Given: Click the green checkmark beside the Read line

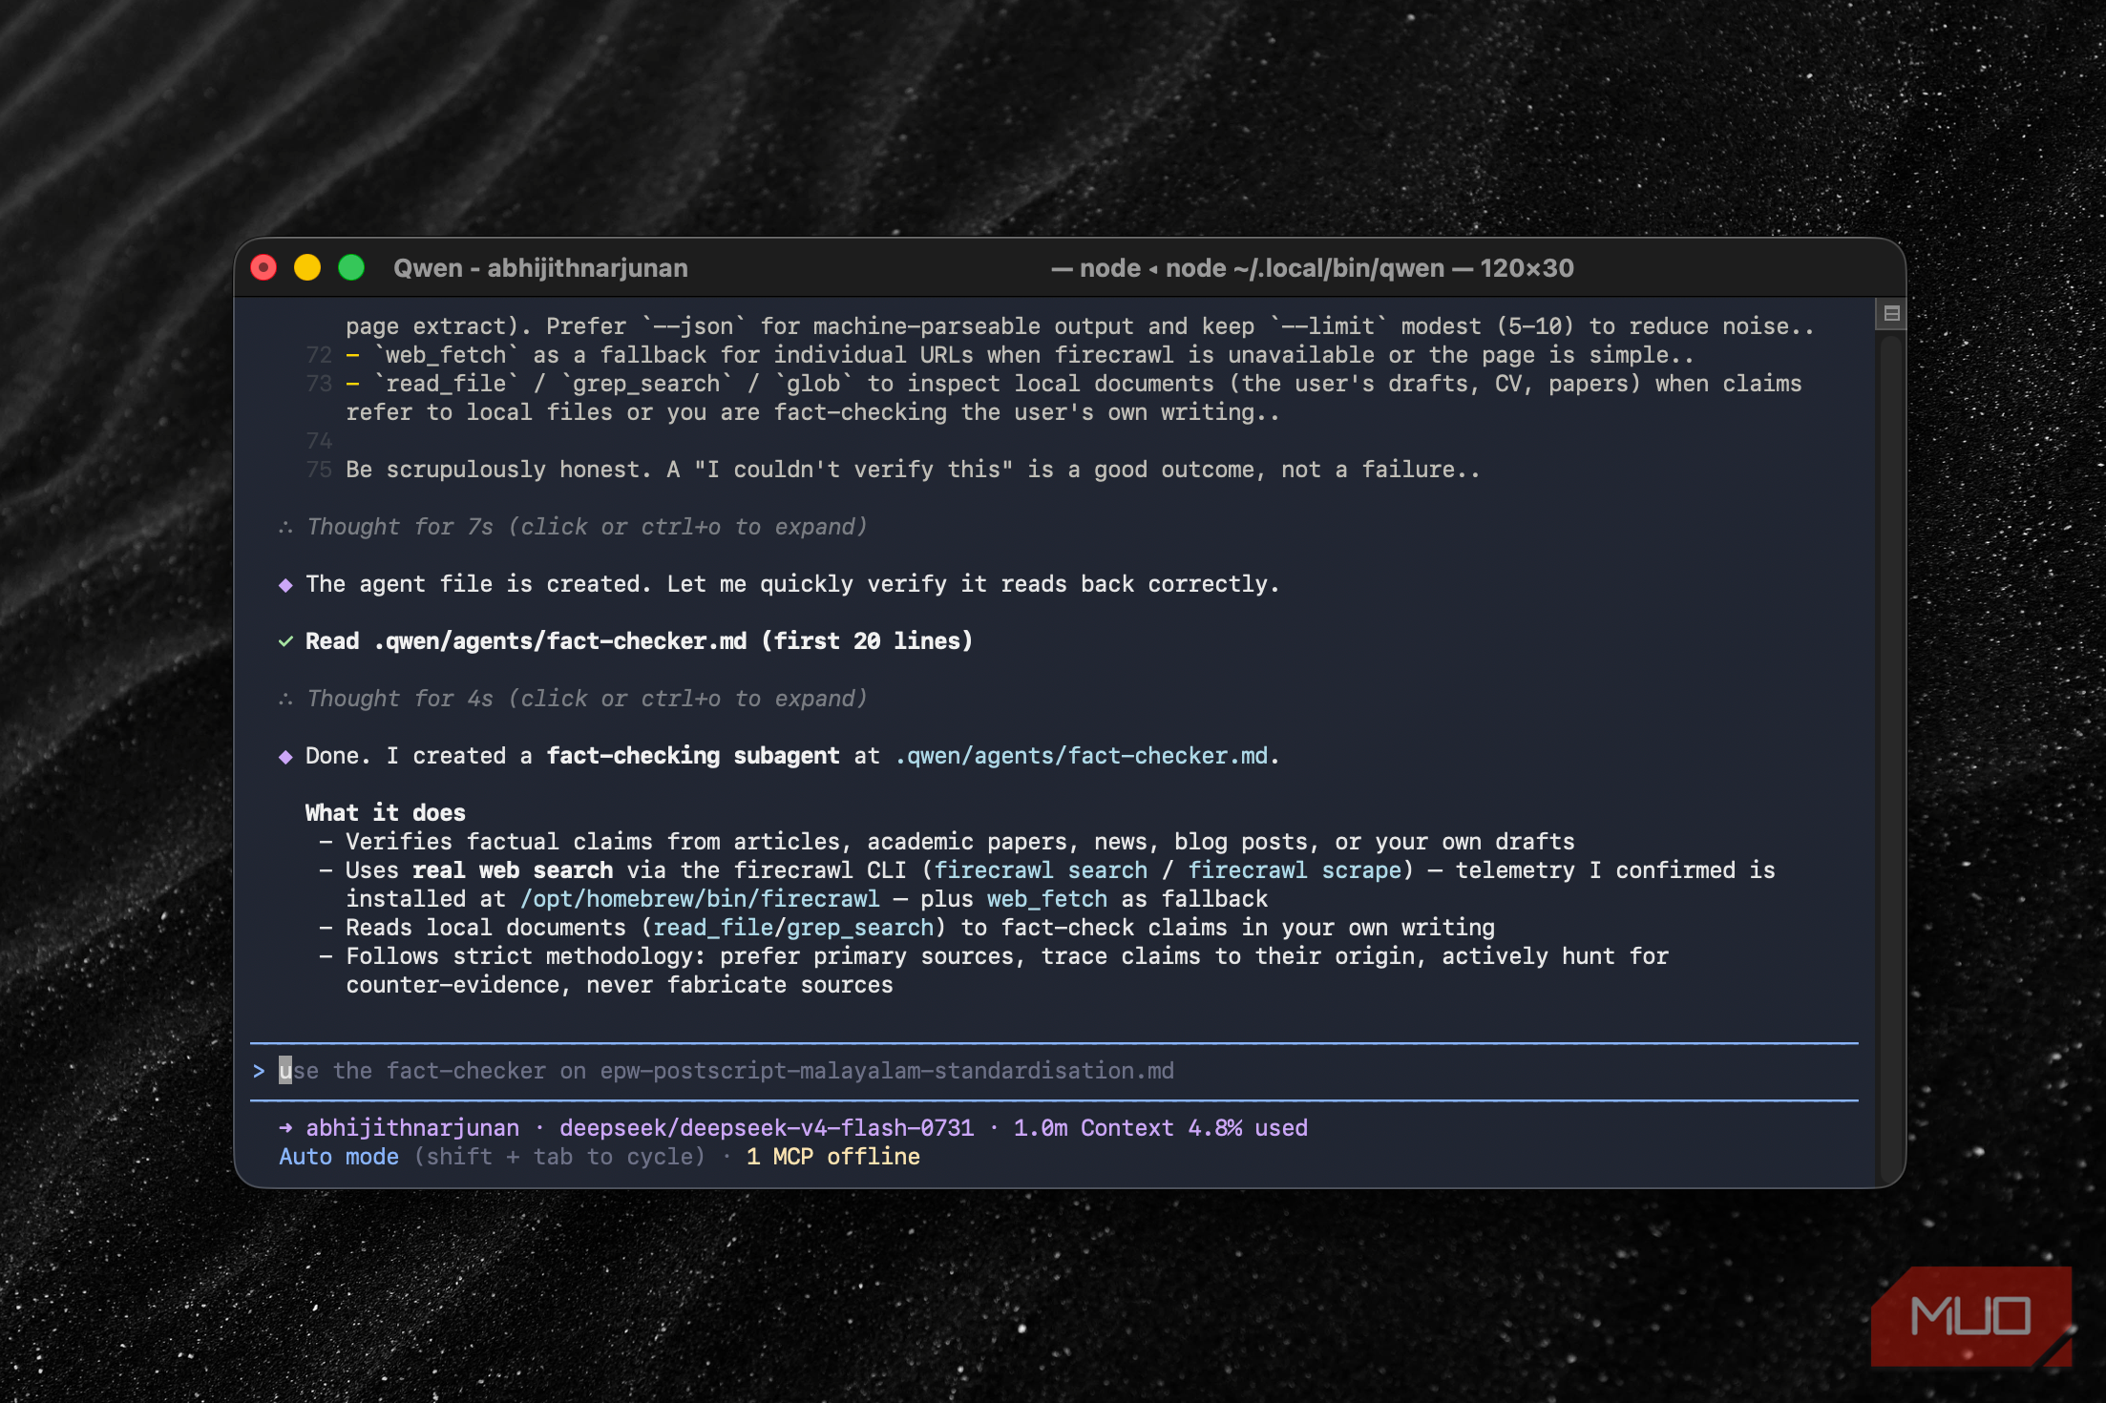Looking at the screenshot, I should [285, 641].
